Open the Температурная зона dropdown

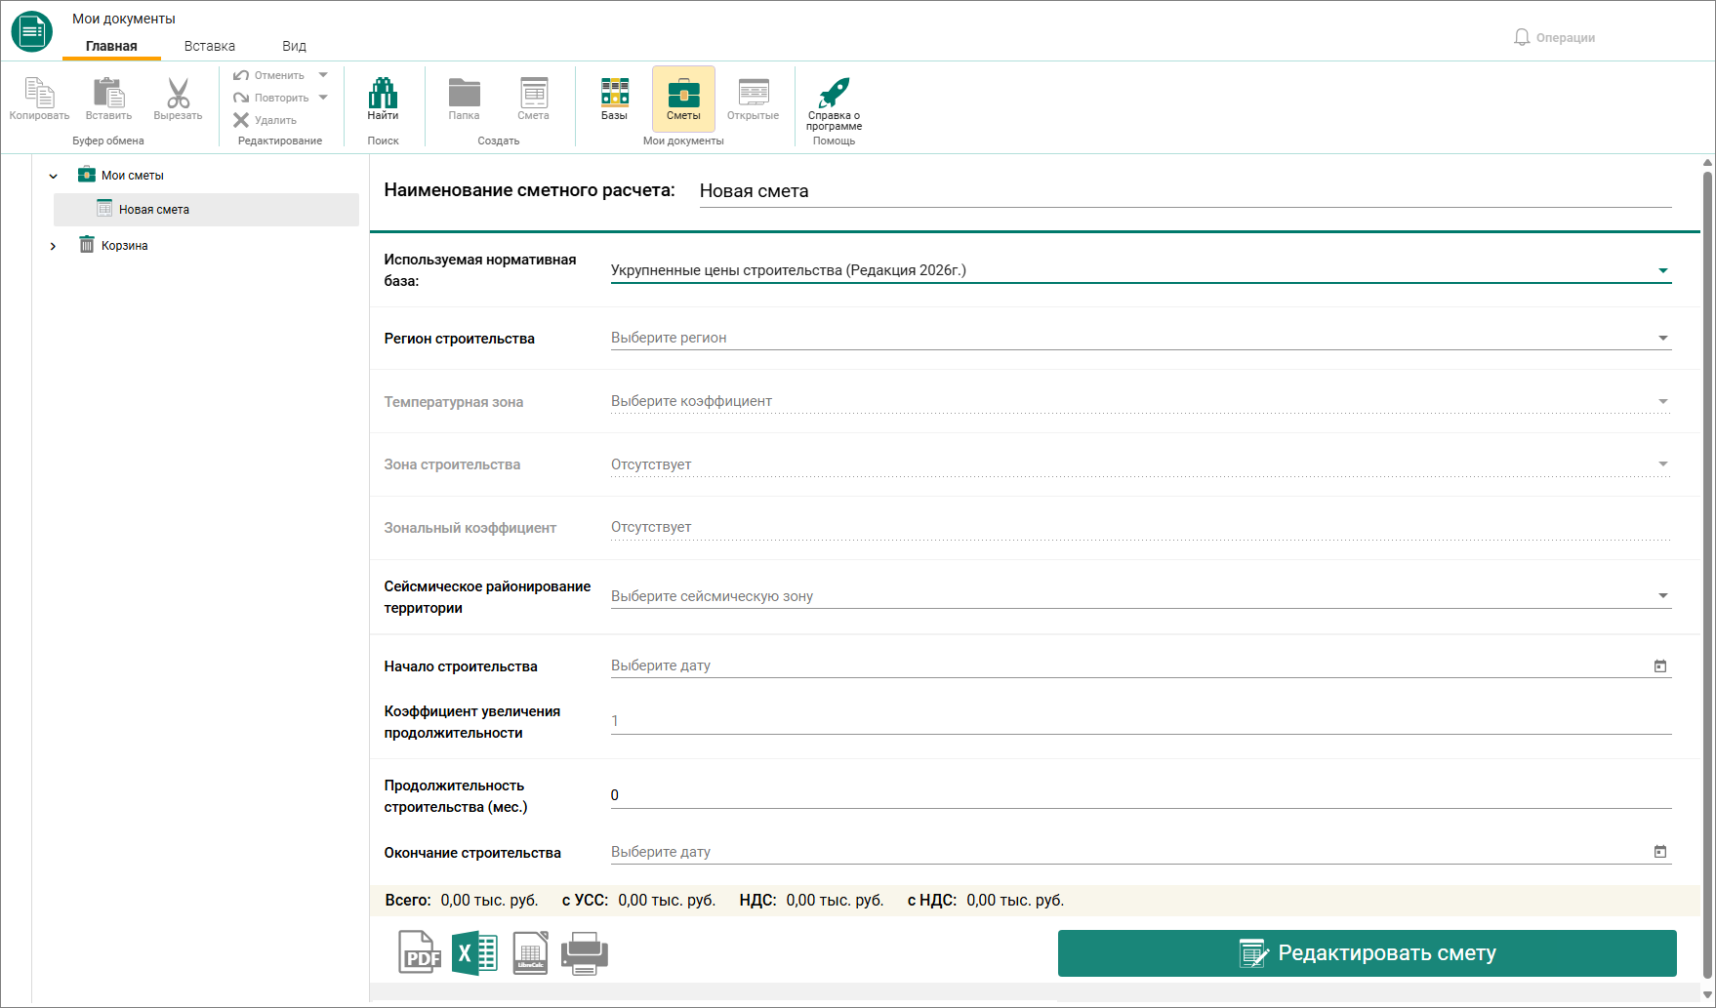point(1663,401)
